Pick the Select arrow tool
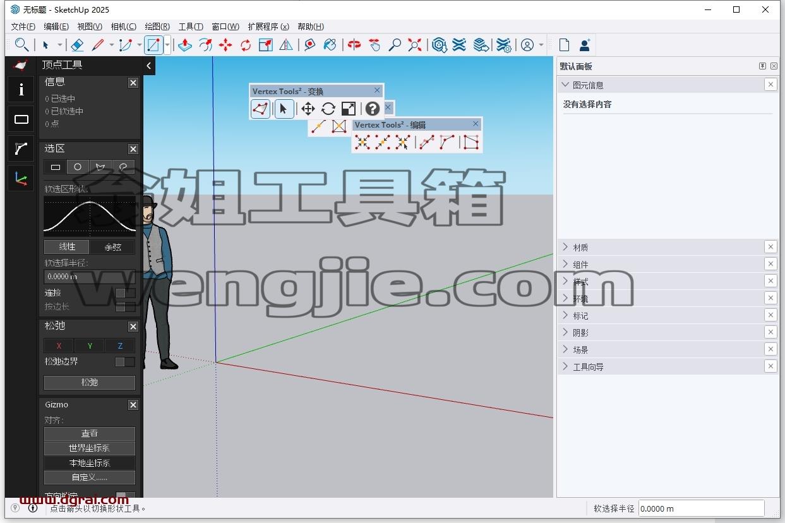This screenshot has width=785, height=523. tap(45, 45)
